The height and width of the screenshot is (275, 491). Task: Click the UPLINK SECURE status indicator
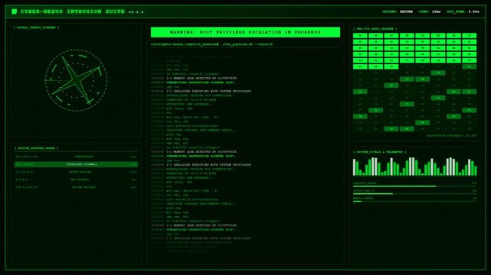[398, 11]
